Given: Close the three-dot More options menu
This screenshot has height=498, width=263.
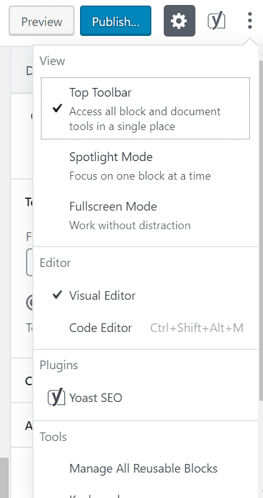Looking at the screenshot, I should coord(250,20).
